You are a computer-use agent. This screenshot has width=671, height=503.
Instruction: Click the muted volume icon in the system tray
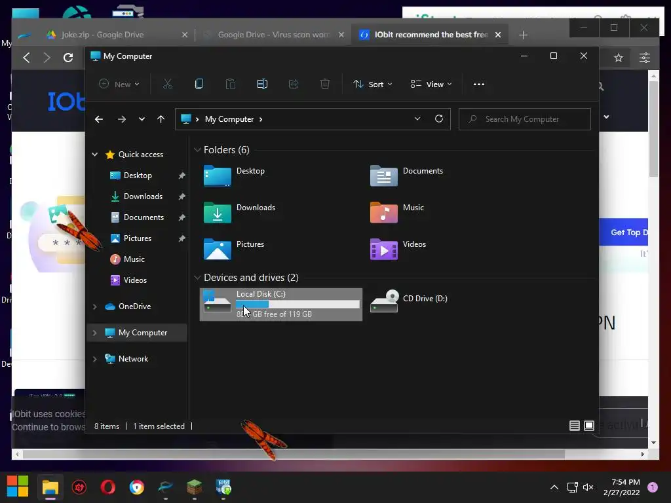[588, 487]
